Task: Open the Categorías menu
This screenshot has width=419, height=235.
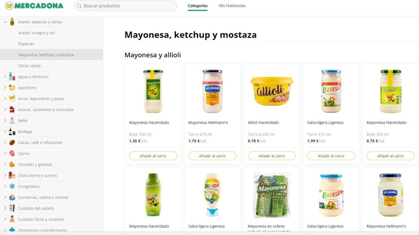Action: tap(197, 6)
